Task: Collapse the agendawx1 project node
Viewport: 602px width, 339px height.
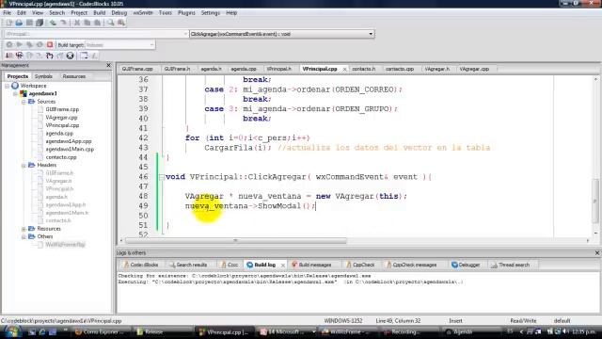Action: pyautogui.click(x=15, y=94)
